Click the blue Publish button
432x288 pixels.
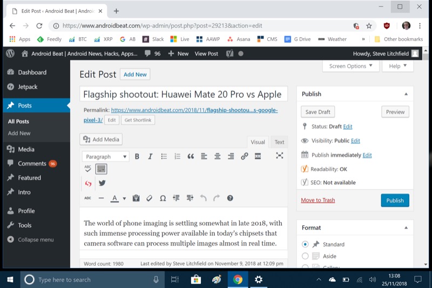click(x=395, y=200)
